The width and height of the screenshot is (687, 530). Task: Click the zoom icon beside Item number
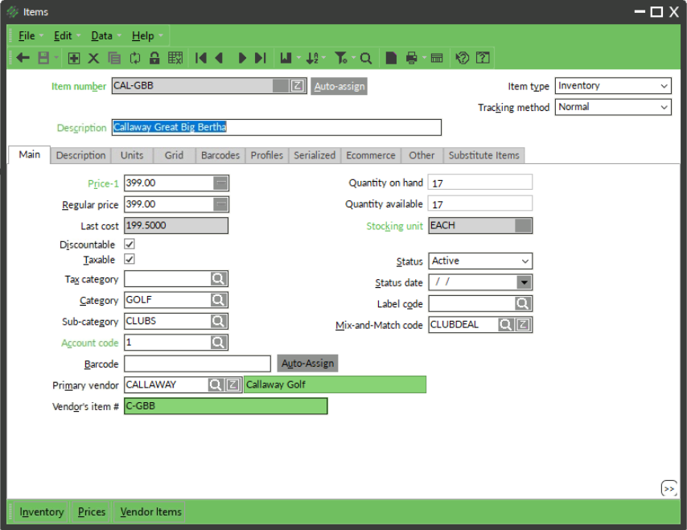(298, 86)
